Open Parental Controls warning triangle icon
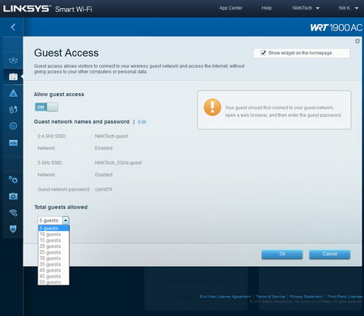364x316 pixels. pyautogui.click(x=13, y=94)
